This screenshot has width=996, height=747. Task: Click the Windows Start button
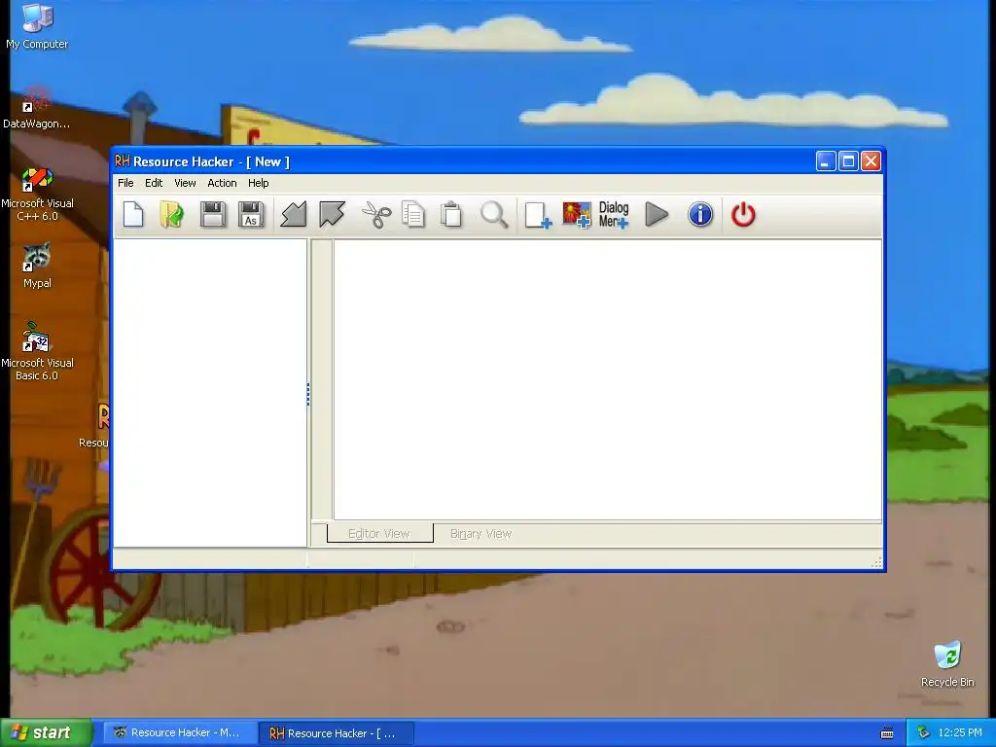pyautogui.click(x=47, y=732)
